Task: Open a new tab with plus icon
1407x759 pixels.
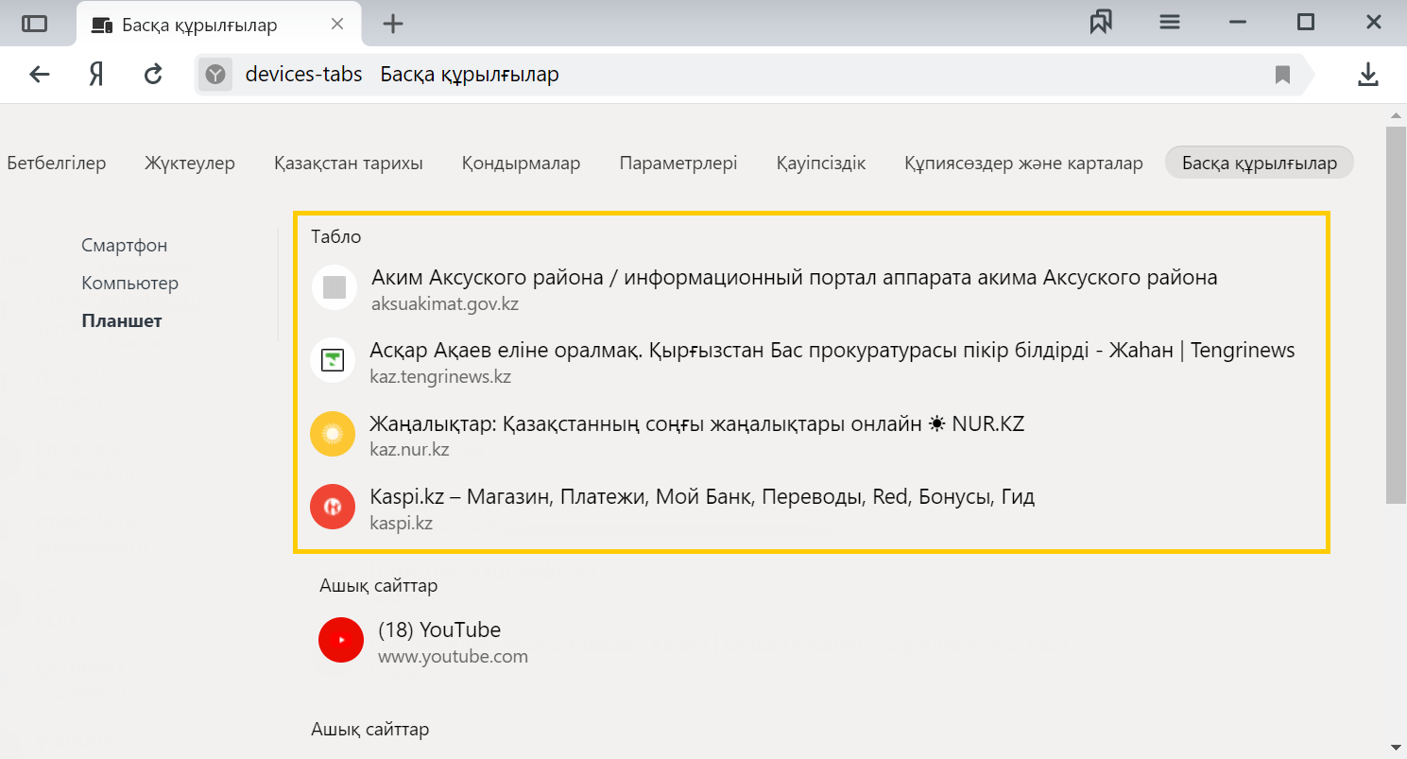Action: (x=393, y=24)
